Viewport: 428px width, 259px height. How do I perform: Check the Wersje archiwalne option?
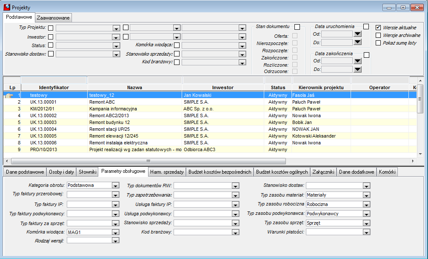[378, 35]
